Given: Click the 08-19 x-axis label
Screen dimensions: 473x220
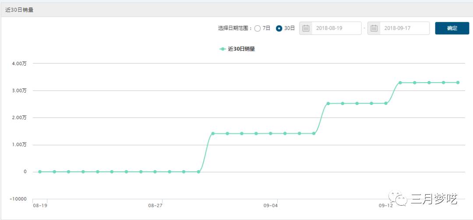Looking at the screenshot, I should pos(40,206).
